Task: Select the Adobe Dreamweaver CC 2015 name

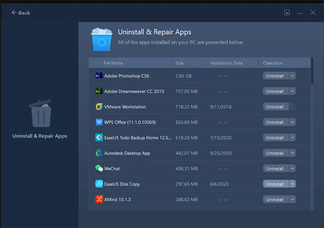Action: click(x=134, y=91)
